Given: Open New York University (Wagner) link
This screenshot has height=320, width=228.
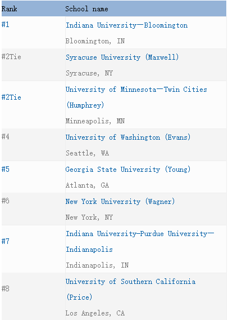Looking at the screenshot, I should 120,202.
